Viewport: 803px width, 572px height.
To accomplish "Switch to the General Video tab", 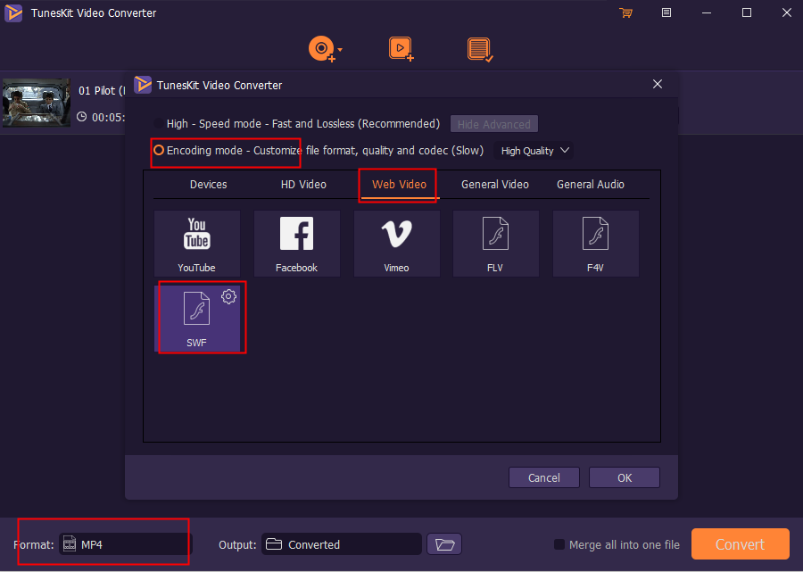I will pos(495,185).
